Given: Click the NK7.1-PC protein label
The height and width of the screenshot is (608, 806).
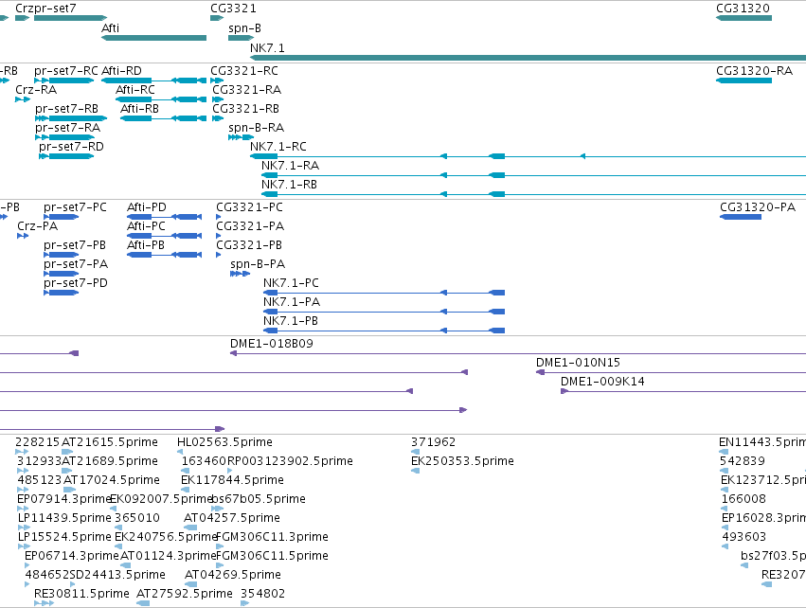Looking at the screenshot, I should [x=291, y=283].
